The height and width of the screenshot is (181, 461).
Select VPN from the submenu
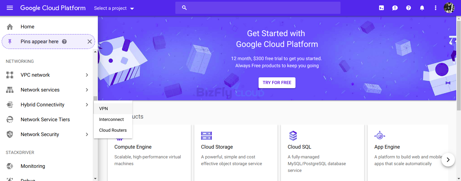113,109
